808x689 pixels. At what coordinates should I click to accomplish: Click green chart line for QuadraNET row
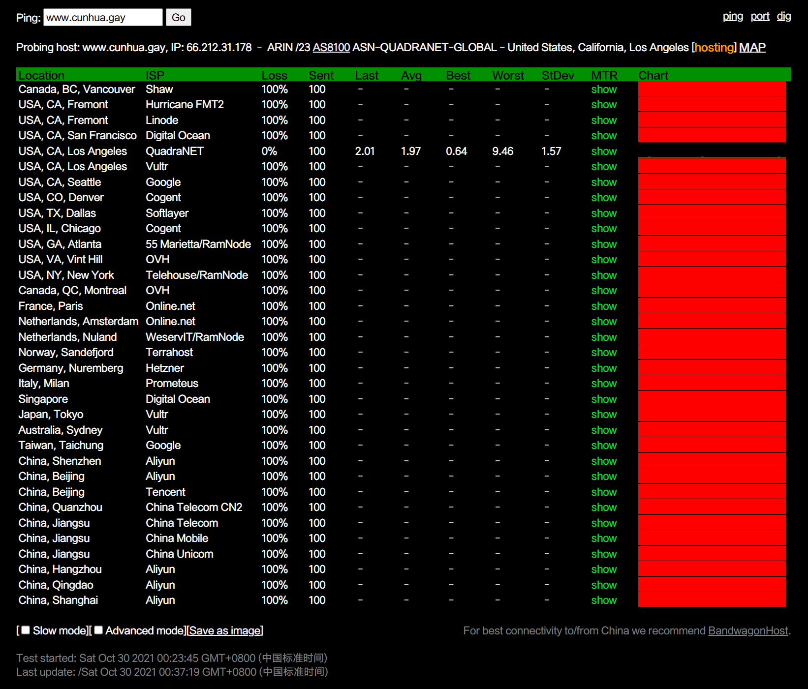coord(712,157)
